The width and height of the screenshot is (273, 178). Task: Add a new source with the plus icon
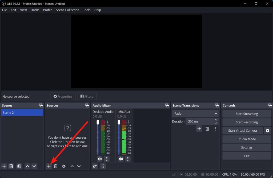(49, 166)
